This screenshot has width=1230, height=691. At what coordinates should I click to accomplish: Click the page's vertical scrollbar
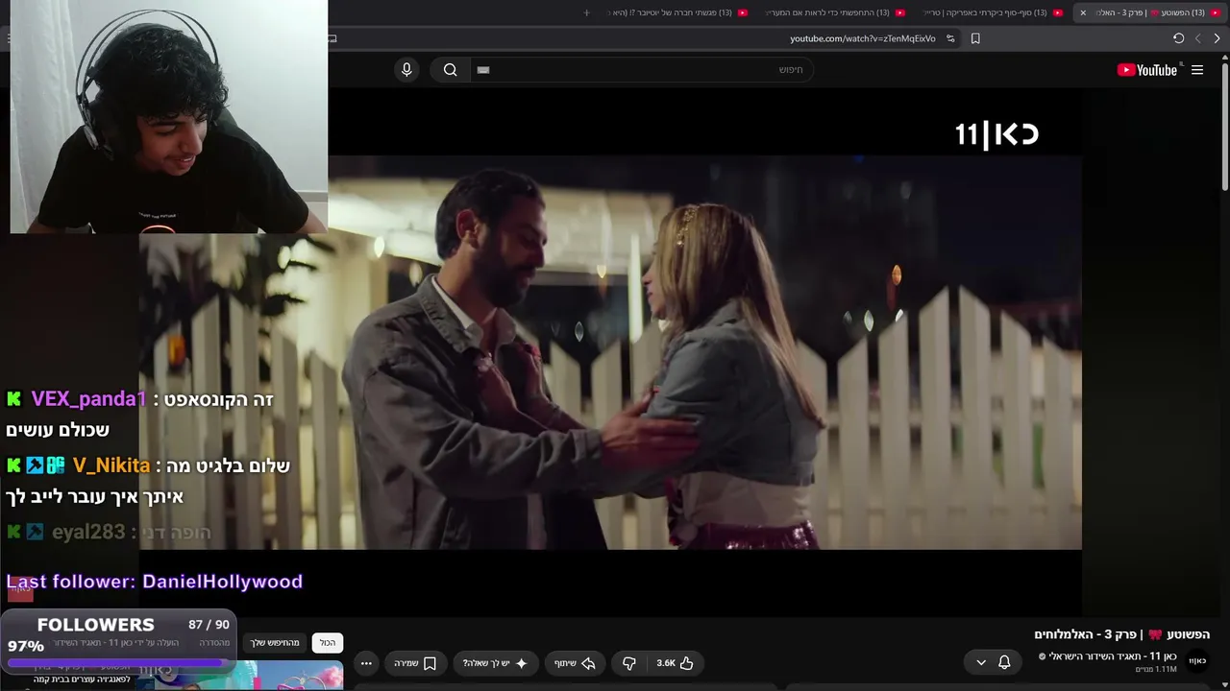(x=1224, y=125)
